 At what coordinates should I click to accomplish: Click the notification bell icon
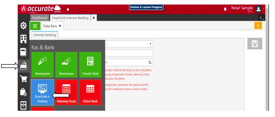click(x=225, y=9)
